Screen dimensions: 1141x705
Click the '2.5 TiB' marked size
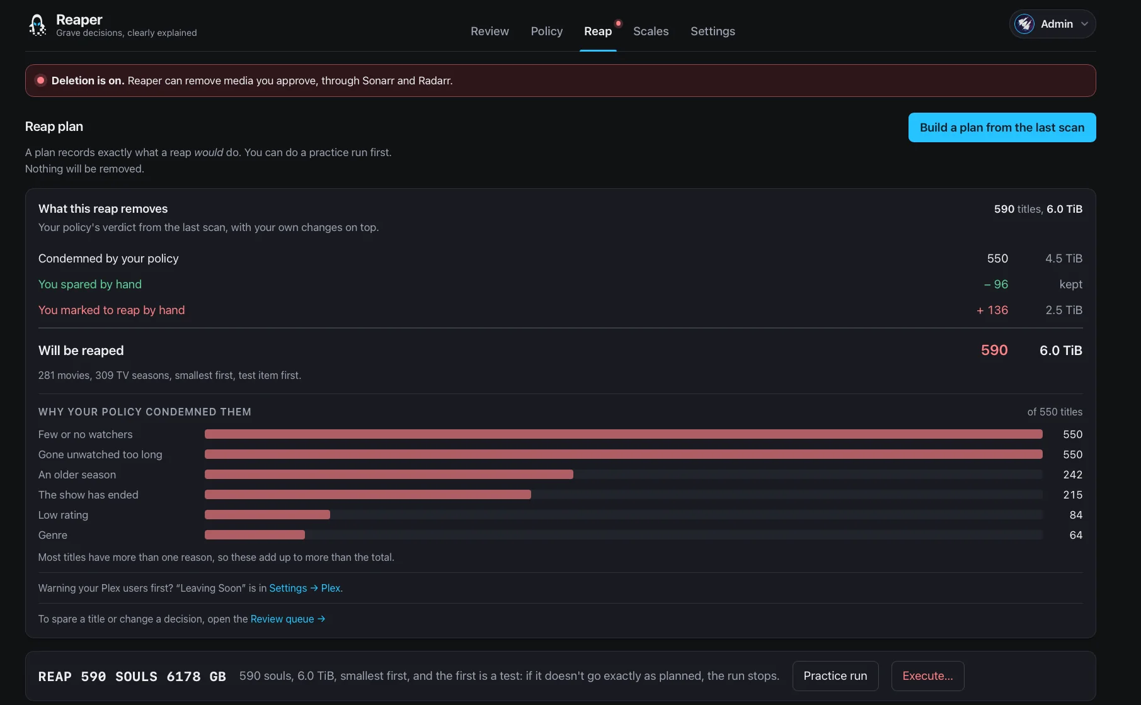1064,310
